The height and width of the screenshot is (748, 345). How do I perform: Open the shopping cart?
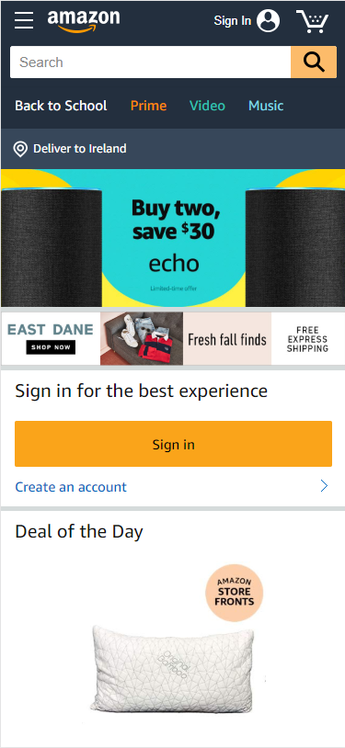point(313,21)
